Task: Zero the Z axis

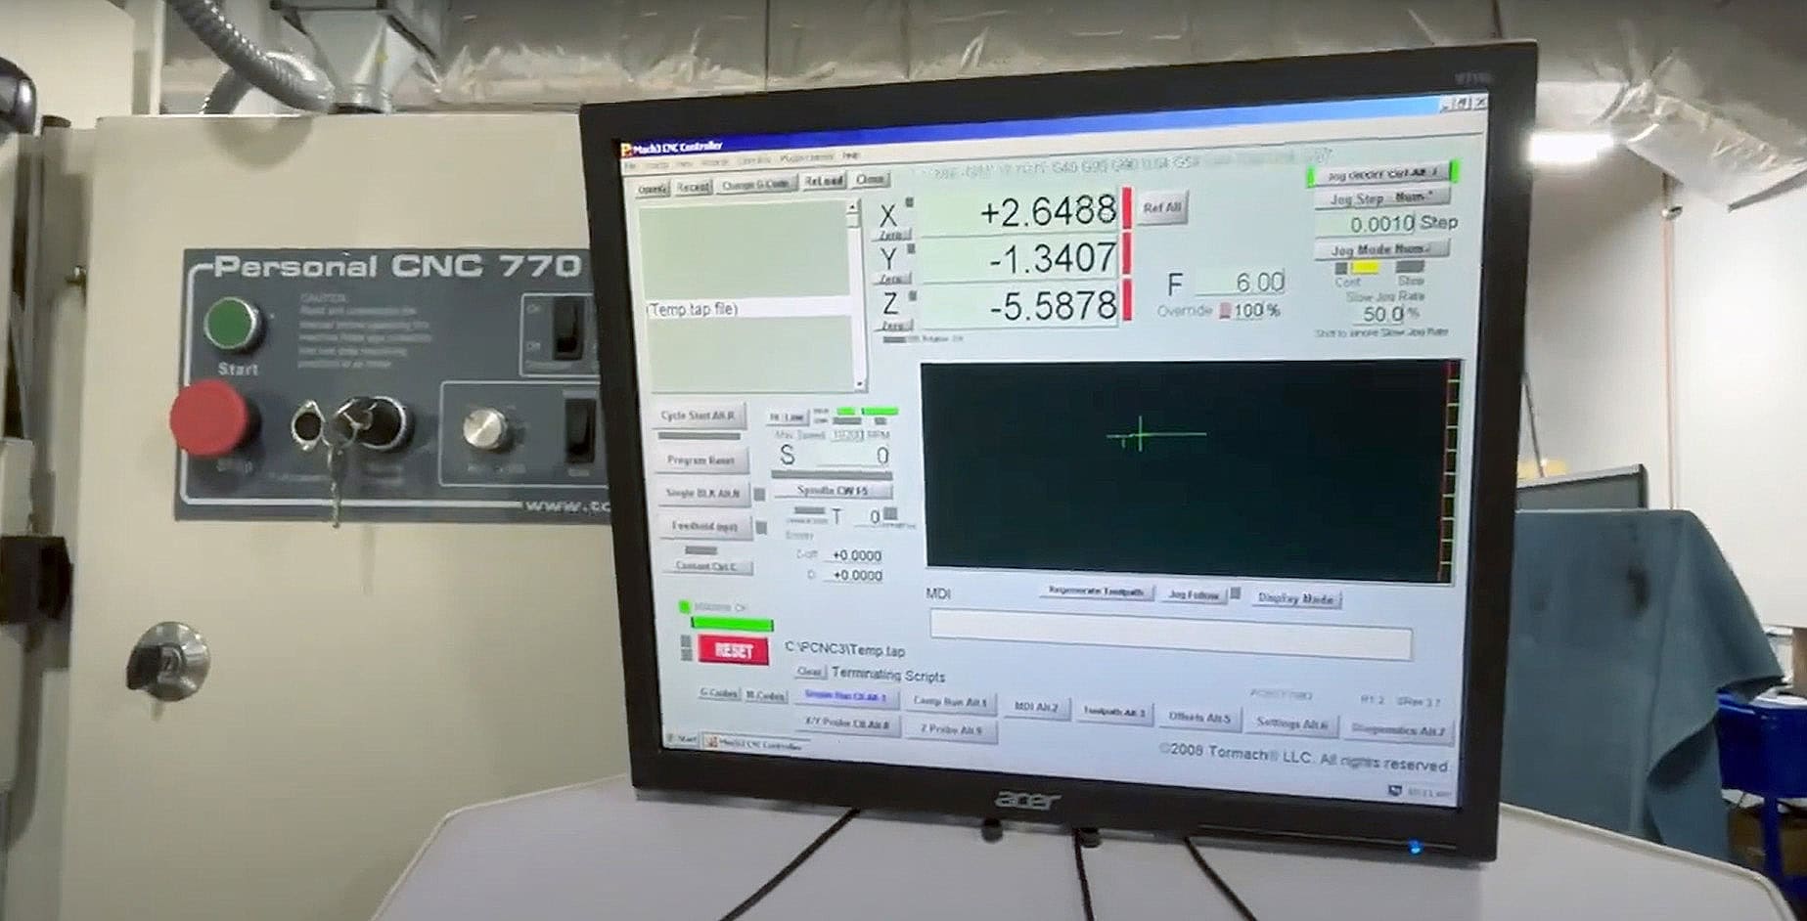Action: coord(891,326)
